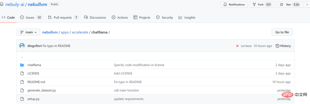Open the chatllama folder

34,65
